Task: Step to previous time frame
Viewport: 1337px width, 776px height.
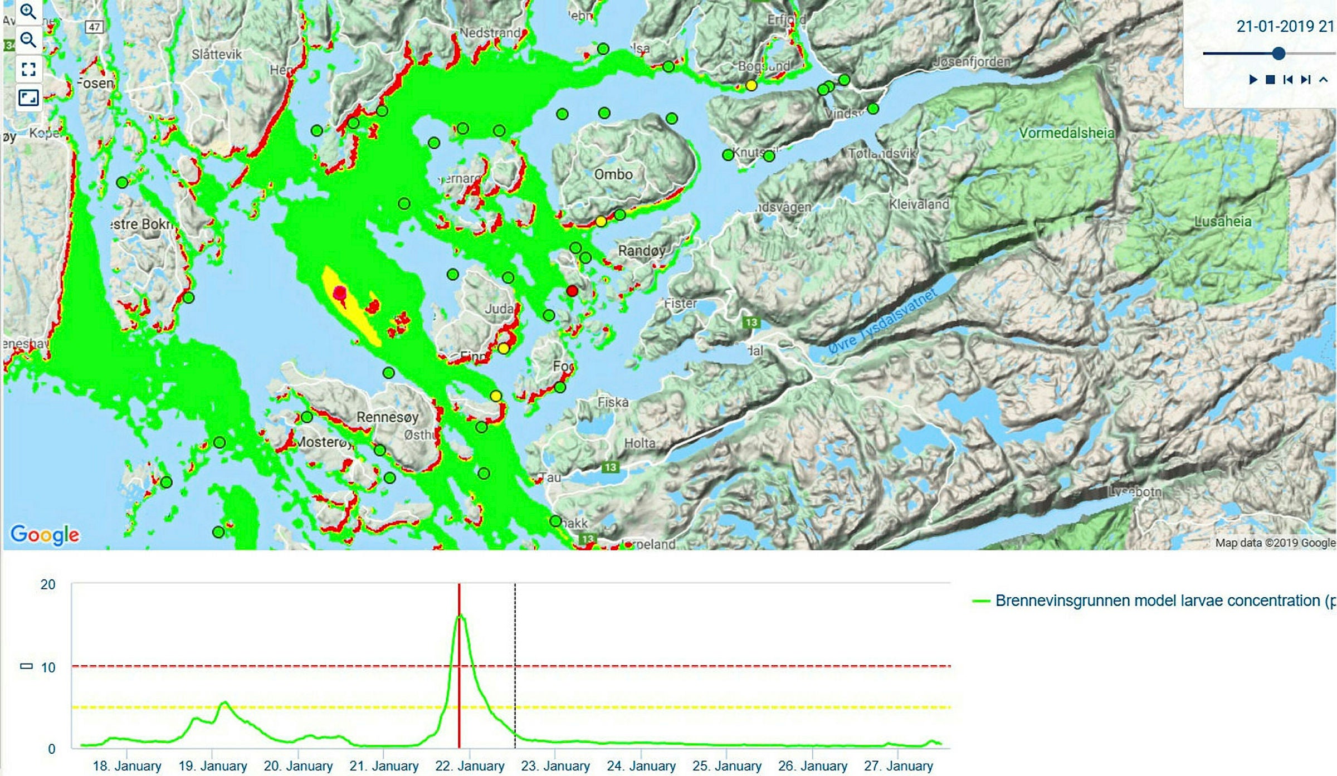Action: (x=1287, y=80)
